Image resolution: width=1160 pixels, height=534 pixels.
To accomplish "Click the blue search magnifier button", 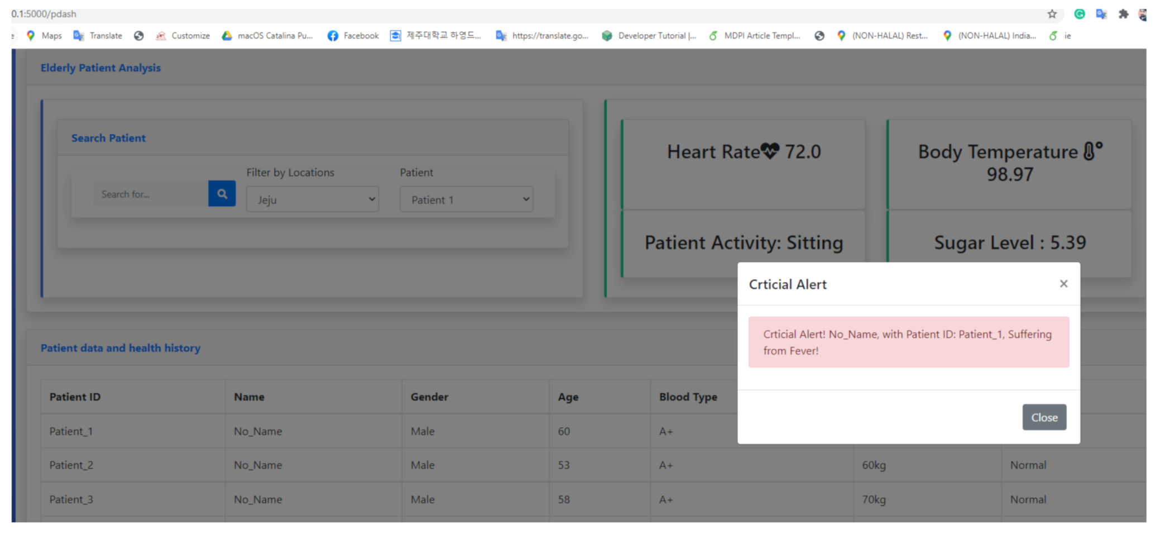I will coord(222,194).
